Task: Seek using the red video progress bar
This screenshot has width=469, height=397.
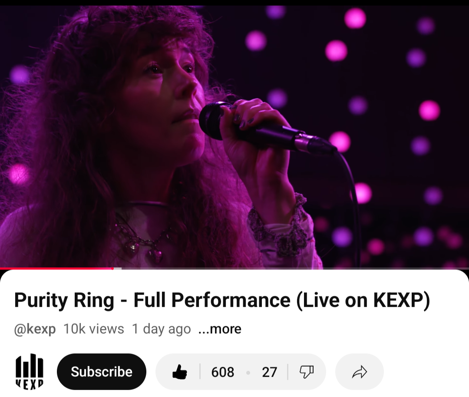Action: coord(56,268)
